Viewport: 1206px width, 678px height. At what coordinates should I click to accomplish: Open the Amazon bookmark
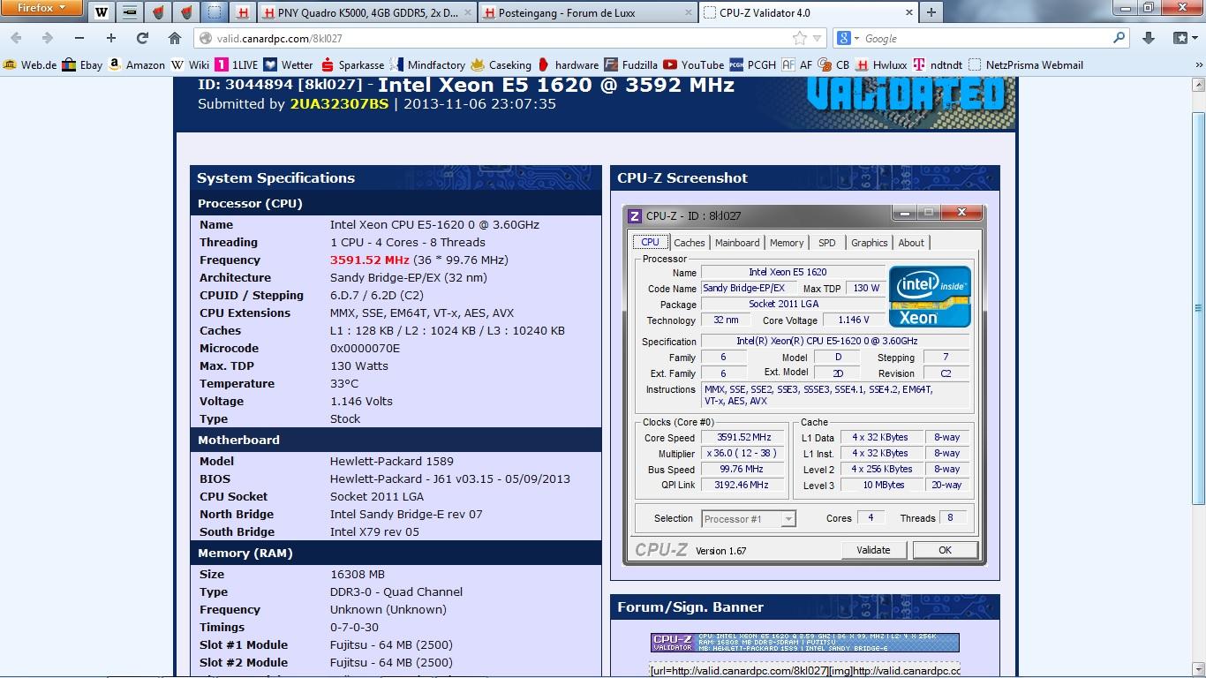[x=137, y=64]
